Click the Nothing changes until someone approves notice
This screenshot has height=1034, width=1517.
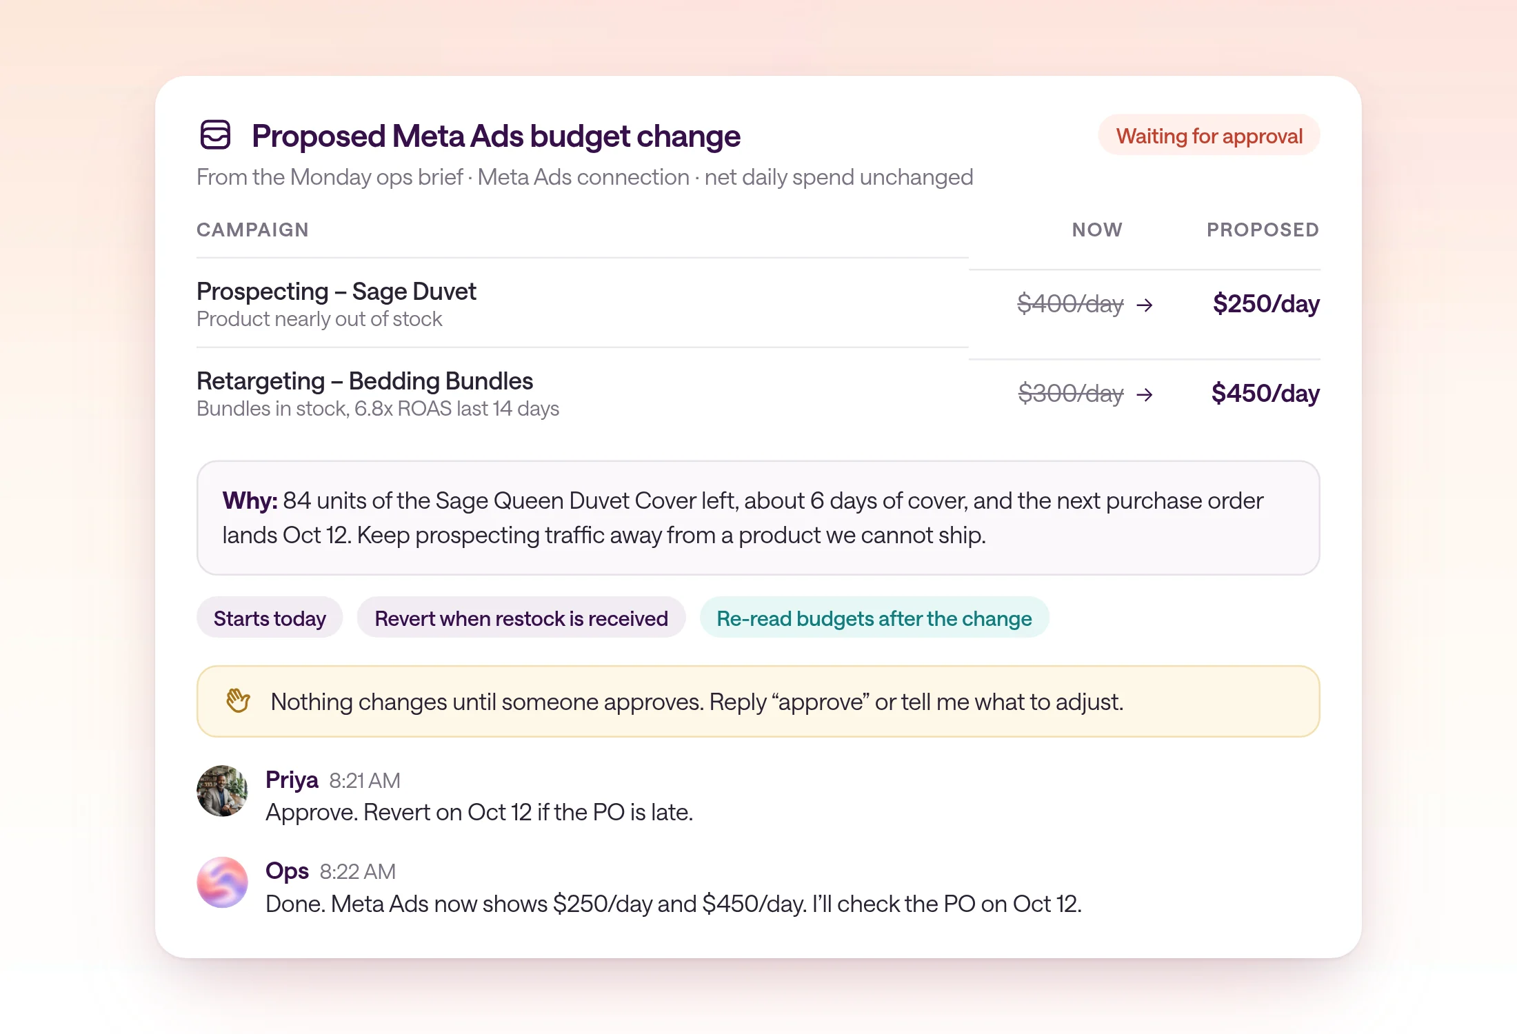(x=758, y=701)
